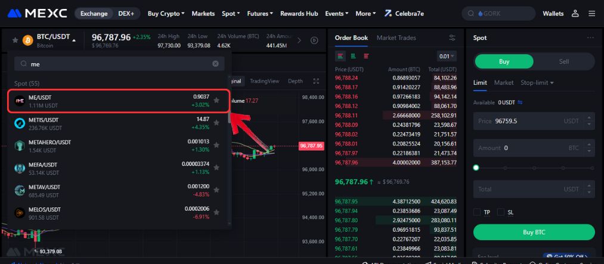The image size is (604, 264).
Task: Show combined buy and sell order view
Action: point(340,56)
